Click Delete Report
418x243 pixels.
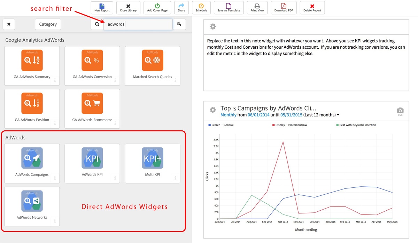pos(312,8)
